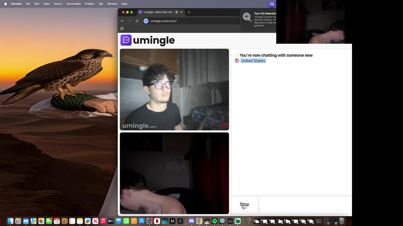The width and height of the screenshot is (403, 226).
Task: Click "You're now chatting with someone new"
Action: point(276,55)
